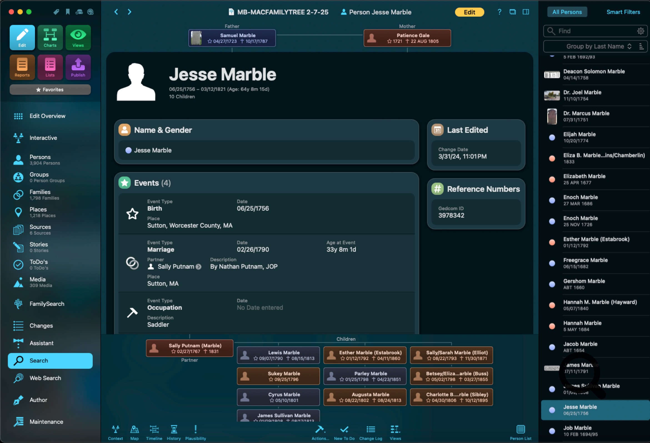This screenshot has height=443, width=650.
Task: Open Sally Putnam's detail via partner arrow
Action: click(x=199, y=267)
